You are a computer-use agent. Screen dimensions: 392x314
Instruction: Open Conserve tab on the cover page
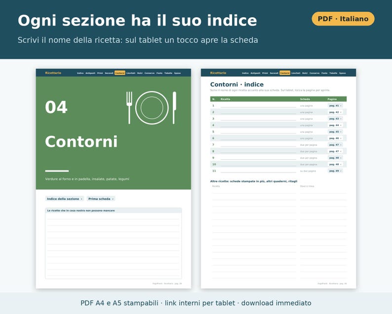(150, 73)
